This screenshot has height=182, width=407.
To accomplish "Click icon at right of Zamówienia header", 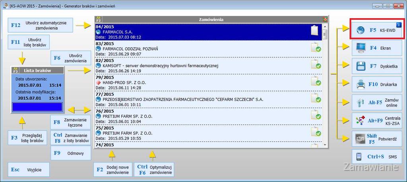I will (x=325, y=19).
